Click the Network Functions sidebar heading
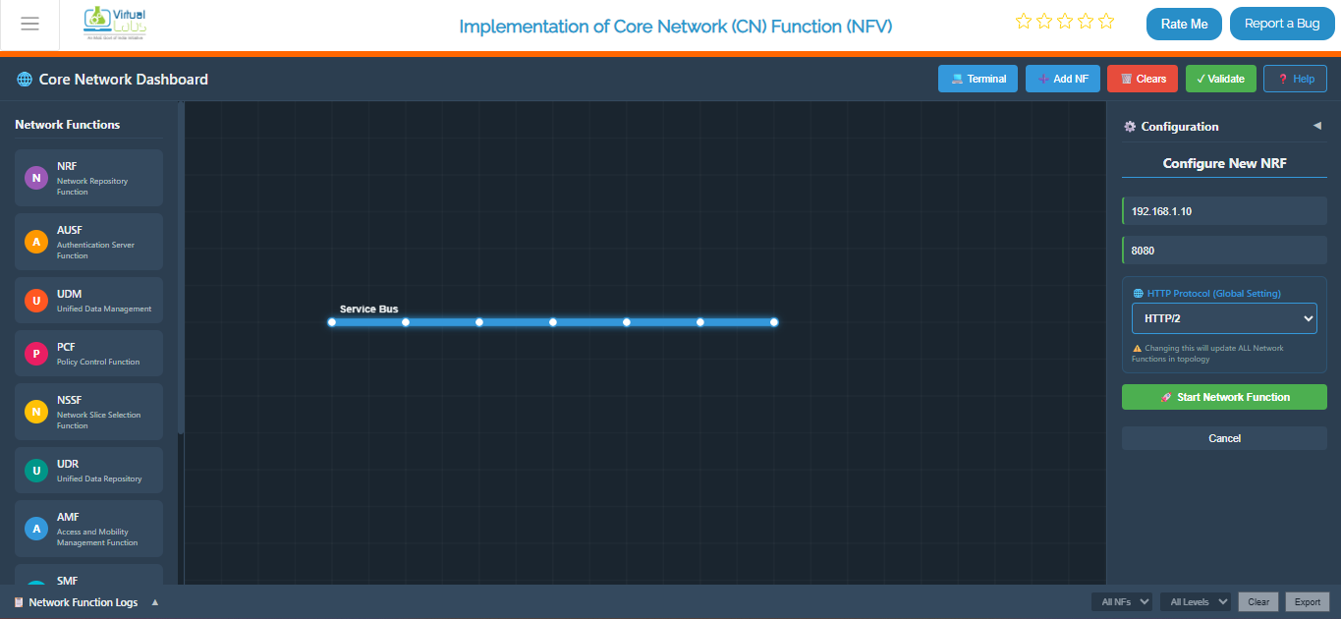 pos(68,125)
